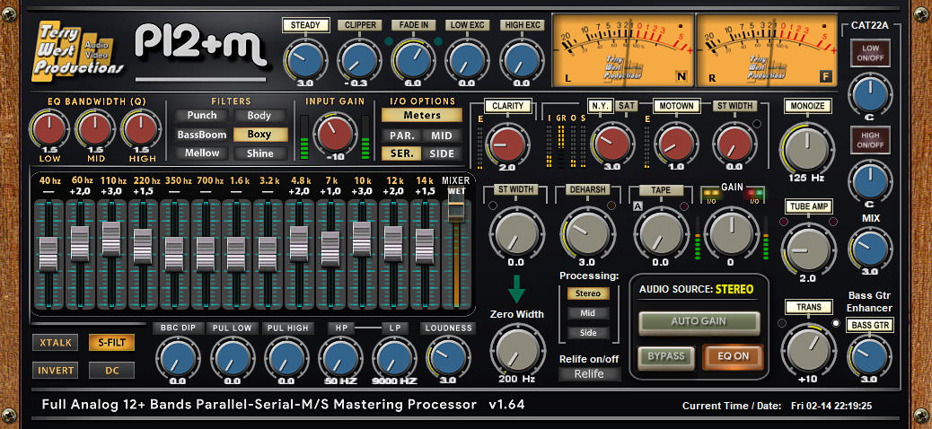Click the MID EQ bandwidth knob
932x429 pixels.
[x=94, y=130]
